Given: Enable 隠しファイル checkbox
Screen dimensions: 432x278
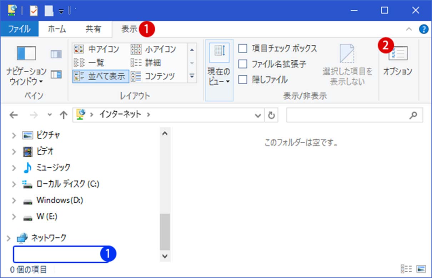Looking at the screenshot, I should click(x=243, y=80).
